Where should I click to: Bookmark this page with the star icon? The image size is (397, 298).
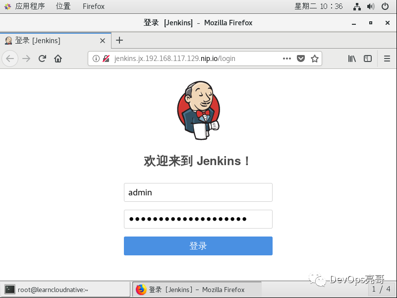[x=314, y=59]
